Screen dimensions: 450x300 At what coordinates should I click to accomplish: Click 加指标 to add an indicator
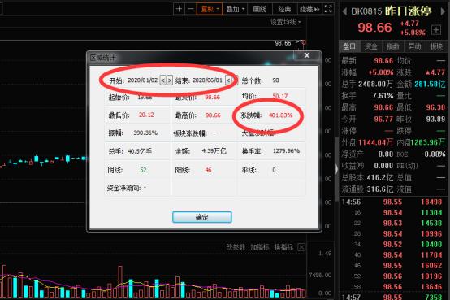pyautogui.click(x=260, y=247)
